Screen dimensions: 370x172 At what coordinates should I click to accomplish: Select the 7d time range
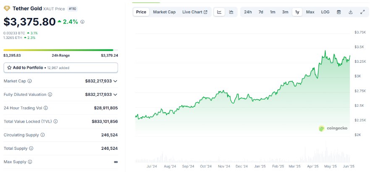[x=261, y=12]
